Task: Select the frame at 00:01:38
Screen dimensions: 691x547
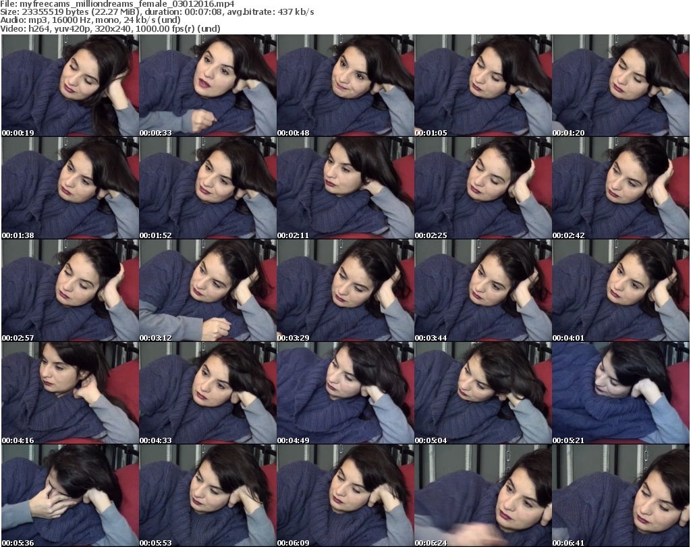Action: pyautogui.click(x=70, y=188)
